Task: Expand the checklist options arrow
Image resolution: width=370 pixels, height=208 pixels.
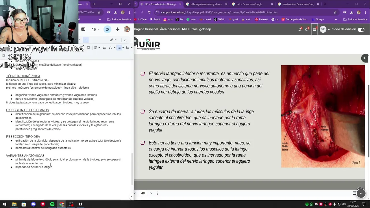Action: coord(114,48)
